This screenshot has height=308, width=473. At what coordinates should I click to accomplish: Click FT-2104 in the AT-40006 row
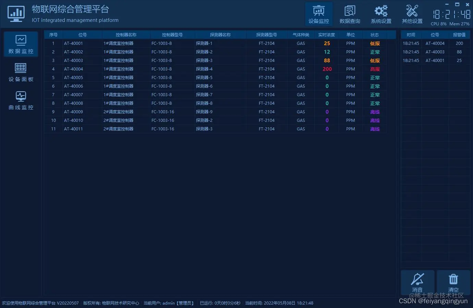pyautogui.click(x=267, y=86)
